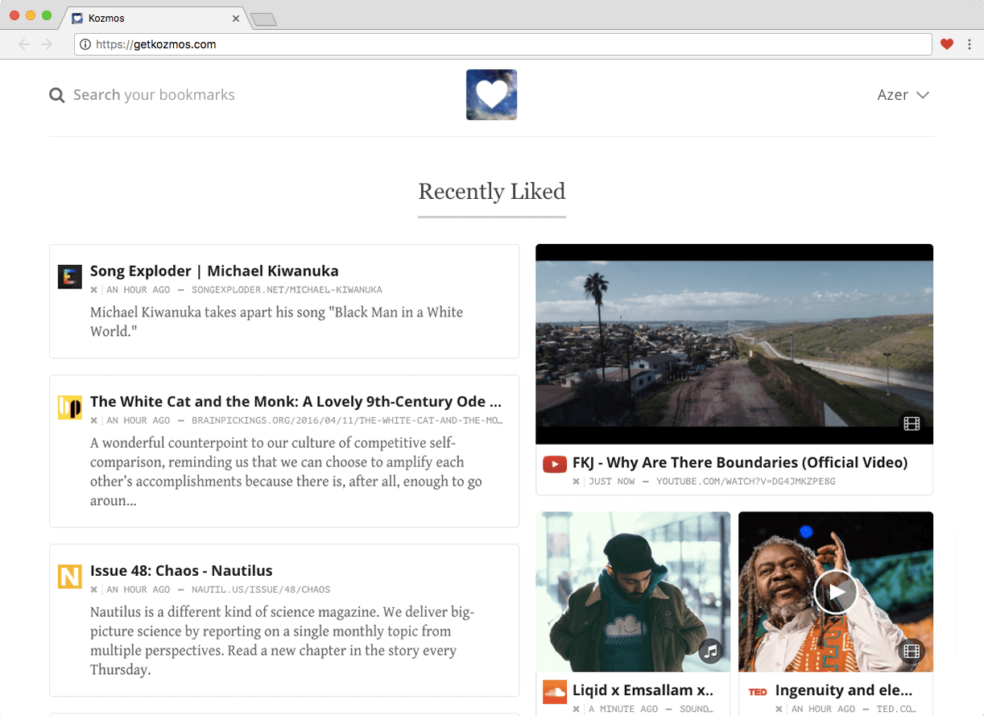Click the youtube.com/watch URL text
984x716 pixels.
(746, 482)
